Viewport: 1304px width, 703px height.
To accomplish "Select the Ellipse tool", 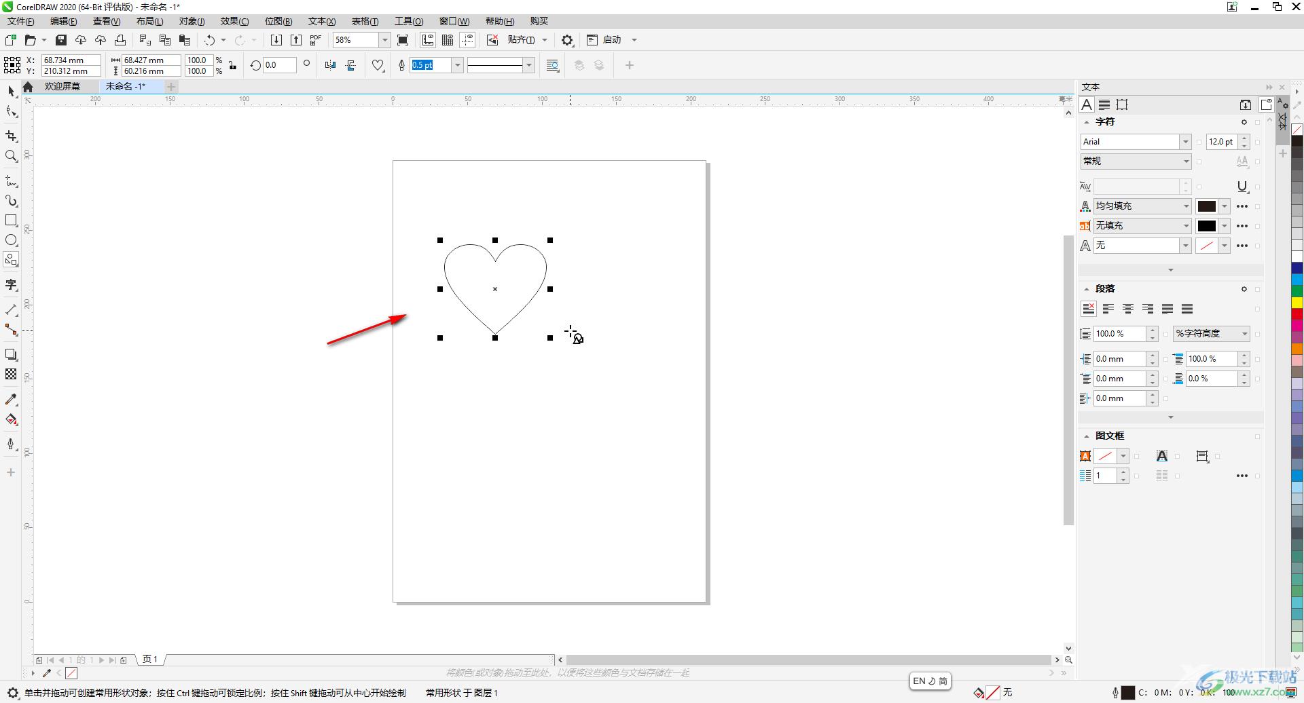I will tap(11, 240).
